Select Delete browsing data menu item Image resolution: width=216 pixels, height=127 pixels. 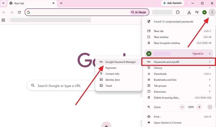[179, 98]
